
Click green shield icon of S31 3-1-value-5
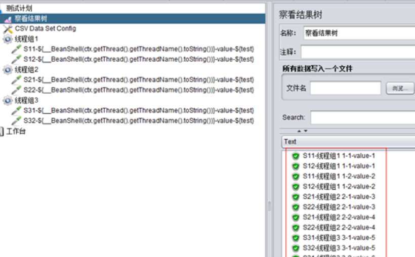coord(296,238)
